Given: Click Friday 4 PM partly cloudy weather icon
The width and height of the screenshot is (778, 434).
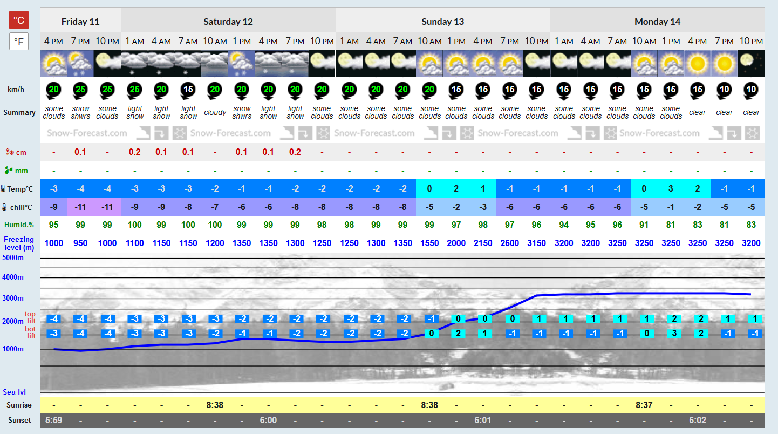Looking at the screenshot, I should (x=54, y=64).
